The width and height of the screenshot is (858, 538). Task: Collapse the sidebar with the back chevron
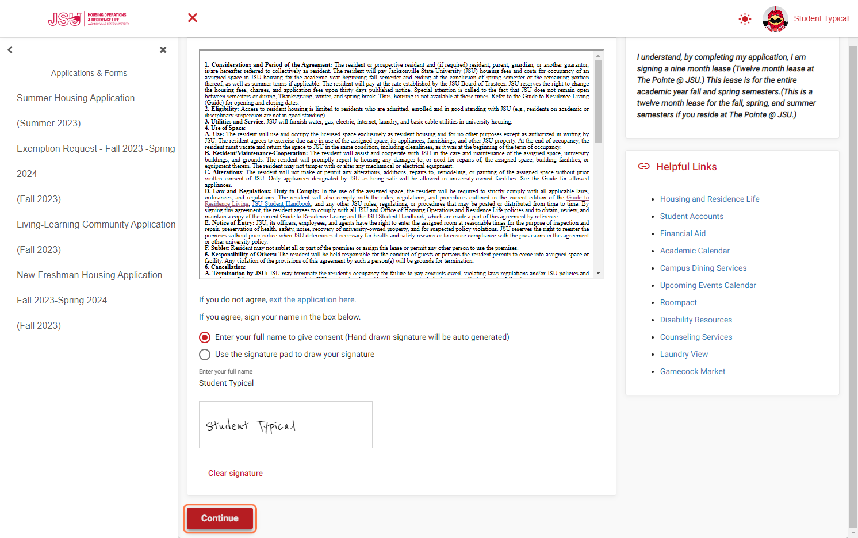pyautogui.click(x=10, y=50)
